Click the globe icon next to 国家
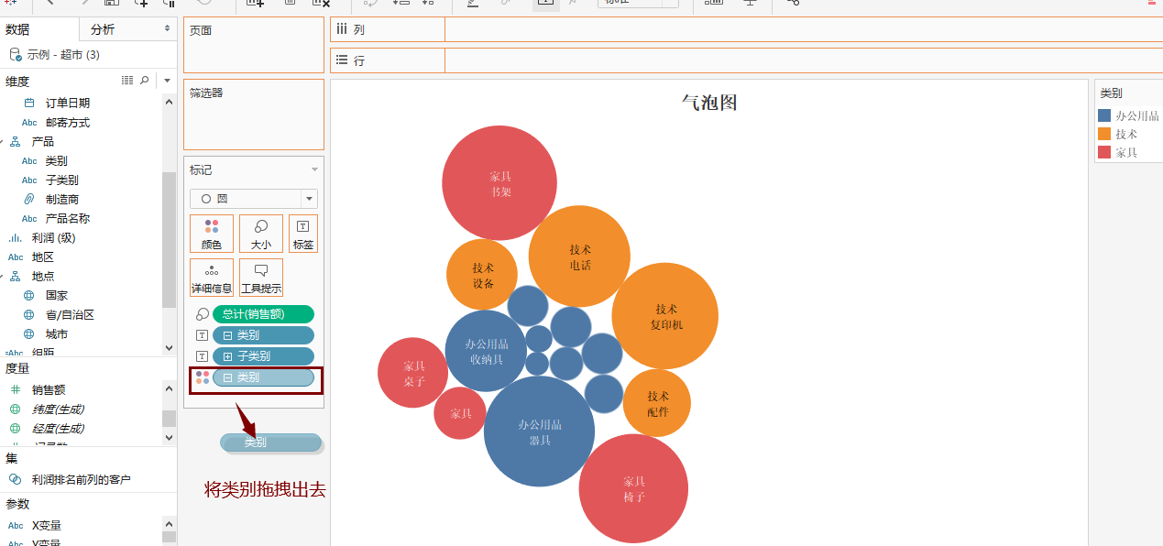The image size is (1163, 546). (x=28, y=295)
